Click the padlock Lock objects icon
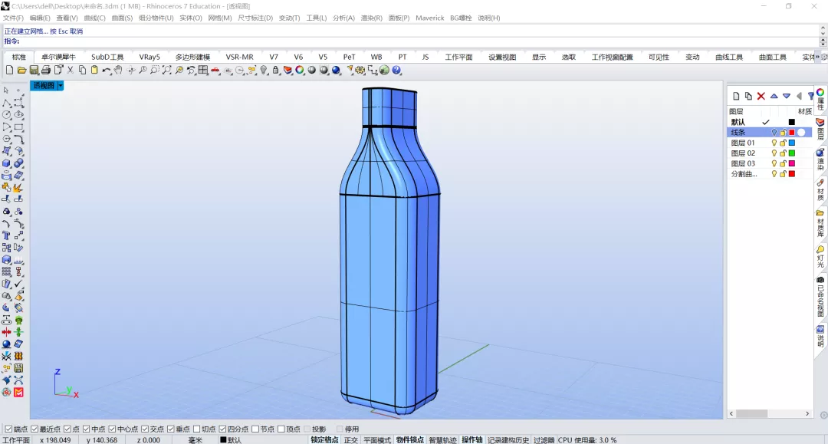 tap(276, 71)
